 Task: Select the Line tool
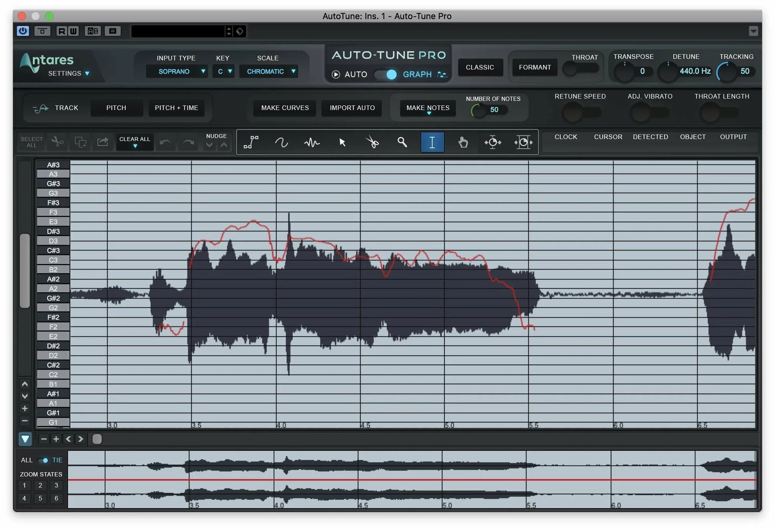[251, 143]
